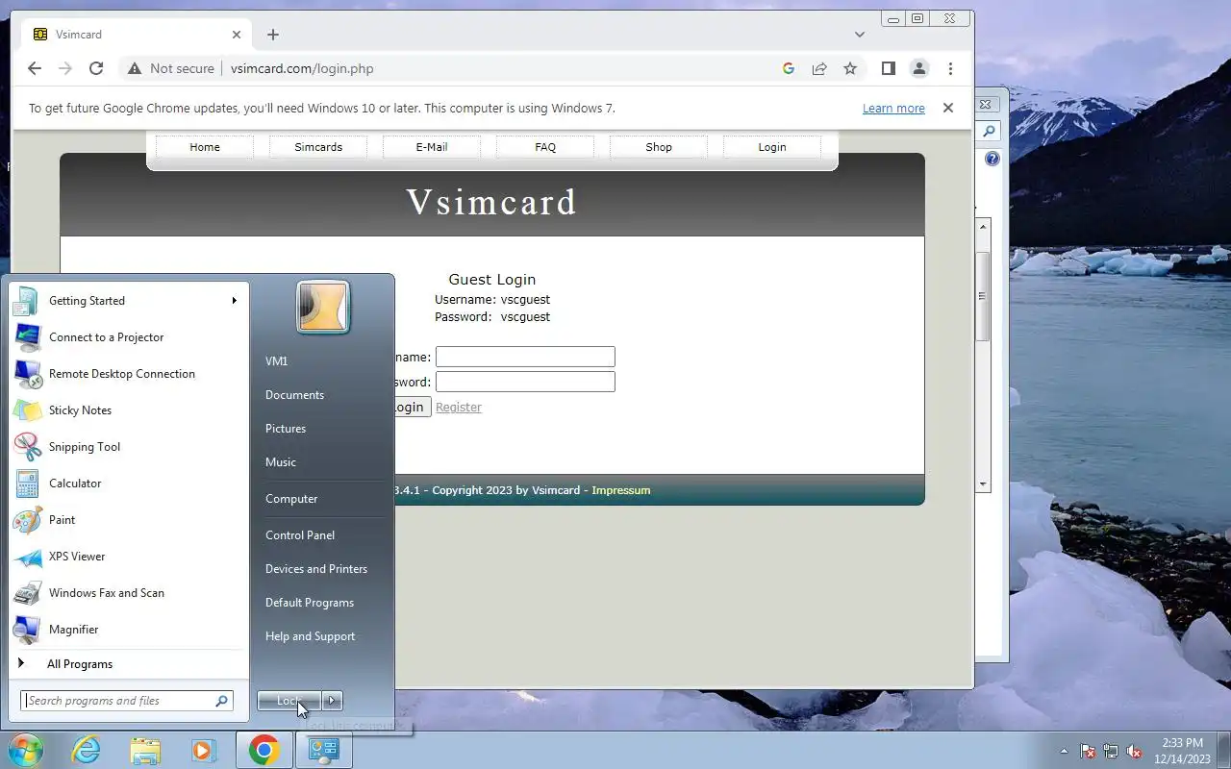The height and width of the screenshot is (769, 1231).
Task: Open Control Panel from Start menu
Action: [x=322, y=535]
